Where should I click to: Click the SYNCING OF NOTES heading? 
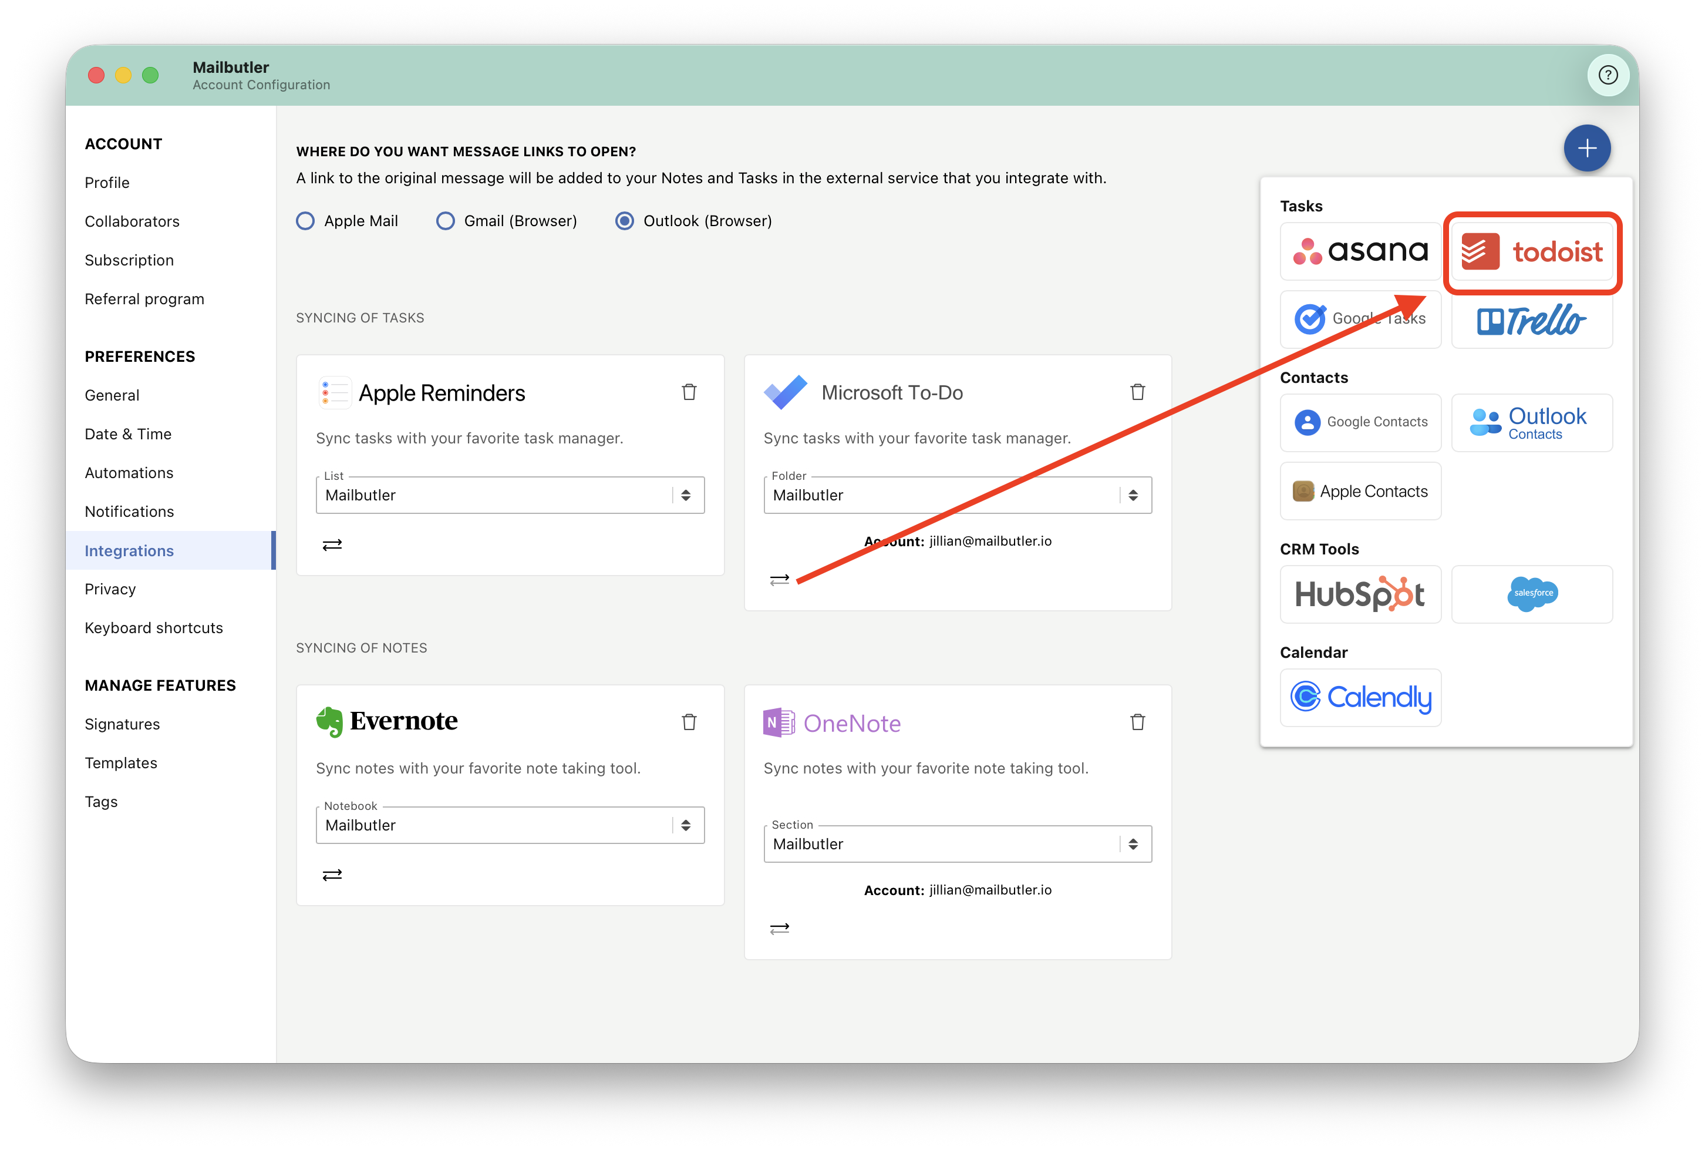(x=362, y=648)
